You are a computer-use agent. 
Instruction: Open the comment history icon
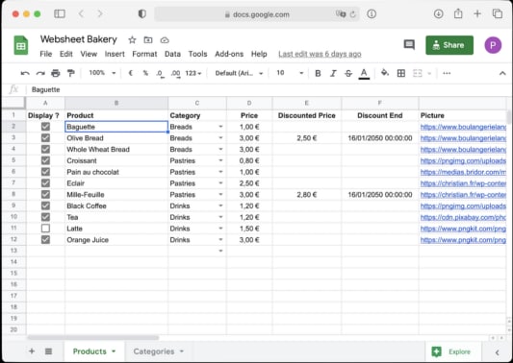tap(409, 45)
